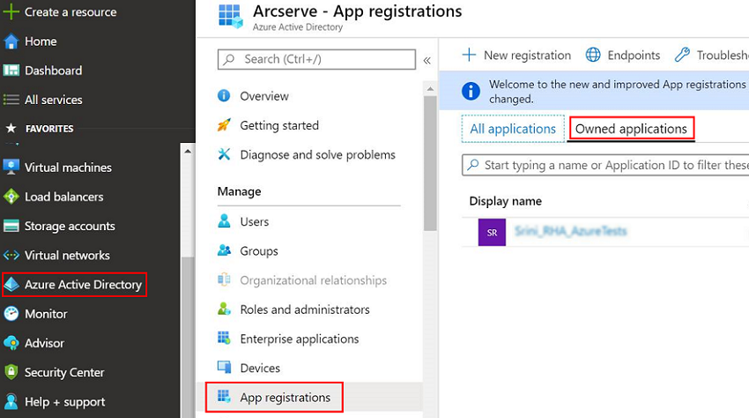Click the application name filter field

pos(605,165)
